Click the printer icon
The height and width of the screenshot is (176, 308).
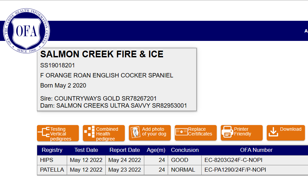(227, 132)
